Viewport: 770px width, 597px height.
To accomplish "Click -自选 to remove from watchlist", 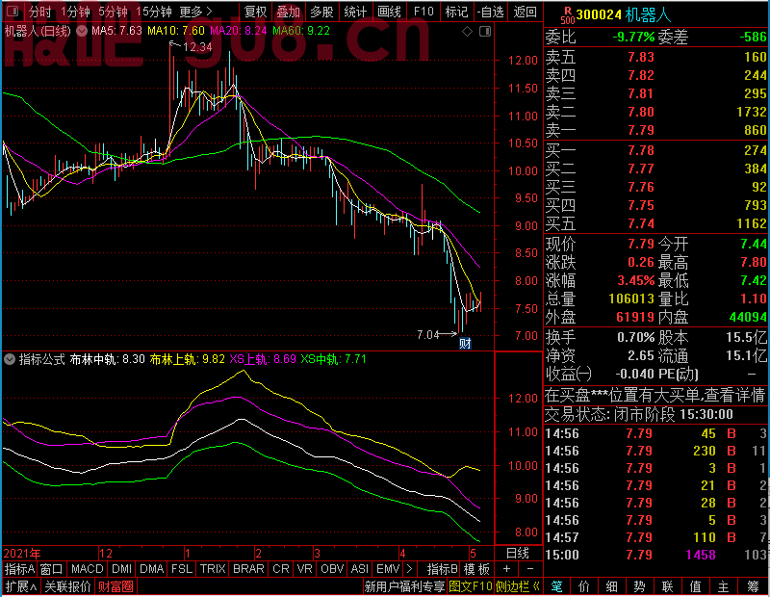I will (490, 11).
